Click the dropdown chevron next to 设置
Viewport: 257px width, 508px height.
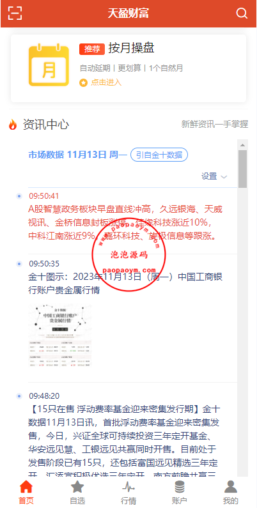click(x=224, y=177)
